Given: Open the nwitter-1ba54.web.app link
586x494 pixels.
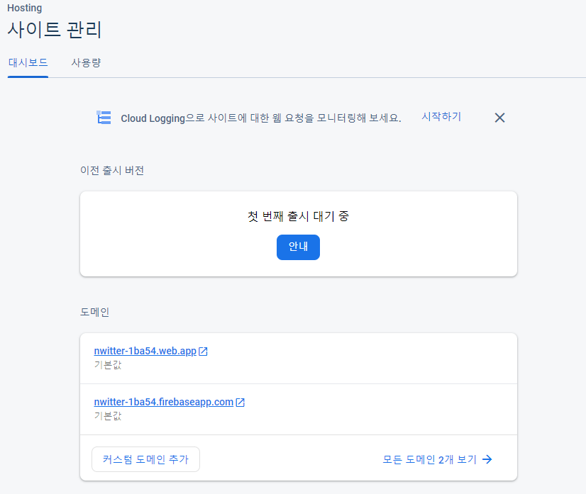Looking at the screenshot, I should [145, 351].
